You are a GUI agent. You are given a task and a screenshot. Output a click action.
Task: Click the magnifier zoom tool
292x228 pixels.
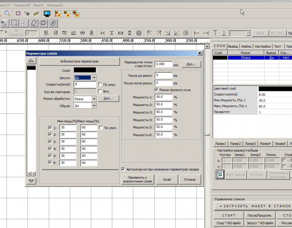[7, 14]
